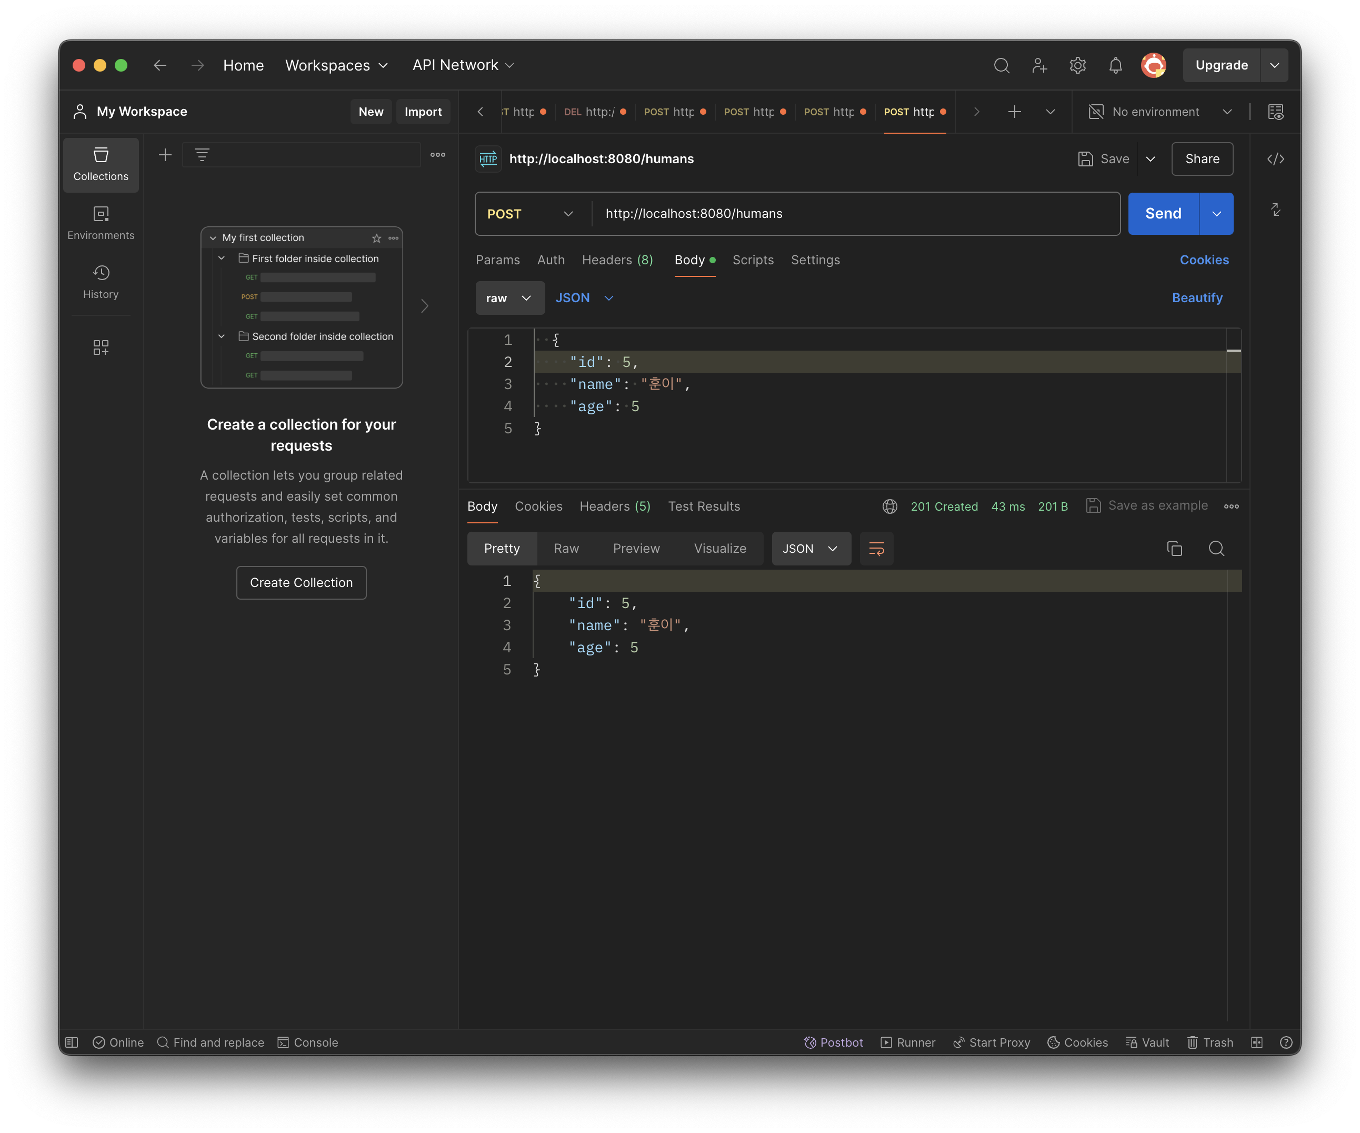Invite collaborators with the person-plus icon
The image size is (1360, 1133).
[x=1039, y=65]
